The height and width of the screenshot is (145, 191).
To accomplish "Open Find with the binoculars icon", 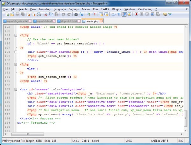I will pyautogui.click(x=76, y=14).
